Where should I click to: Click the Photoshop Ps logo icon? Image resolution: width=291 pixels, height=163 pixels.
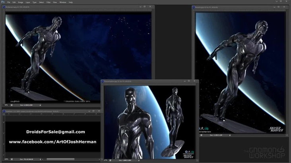coord(3,2)
